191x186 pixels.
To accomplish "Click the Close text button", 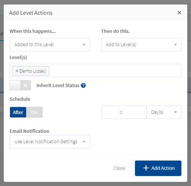I will 119,168.
